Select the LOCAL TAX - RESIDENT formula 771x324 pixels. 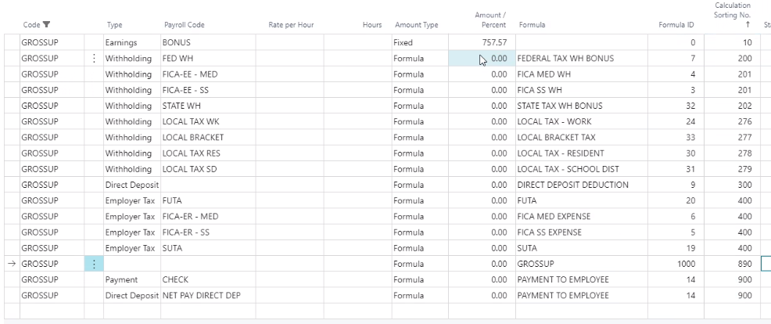pos(581,153)
